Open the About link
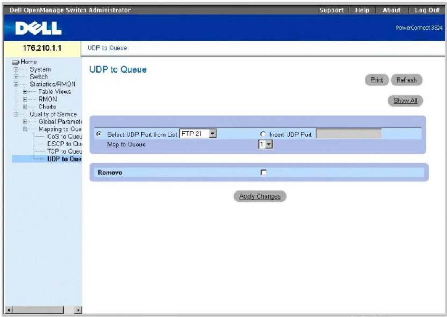This screenshot has height=317, width=447. click(x=392, y=10)
